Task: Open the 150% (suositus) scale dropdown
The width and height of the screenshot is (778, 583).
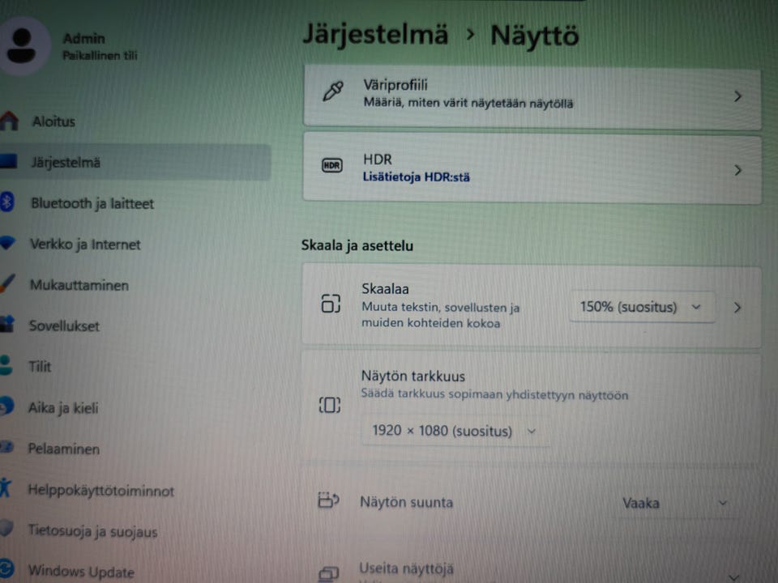Action: coord(642,307)
